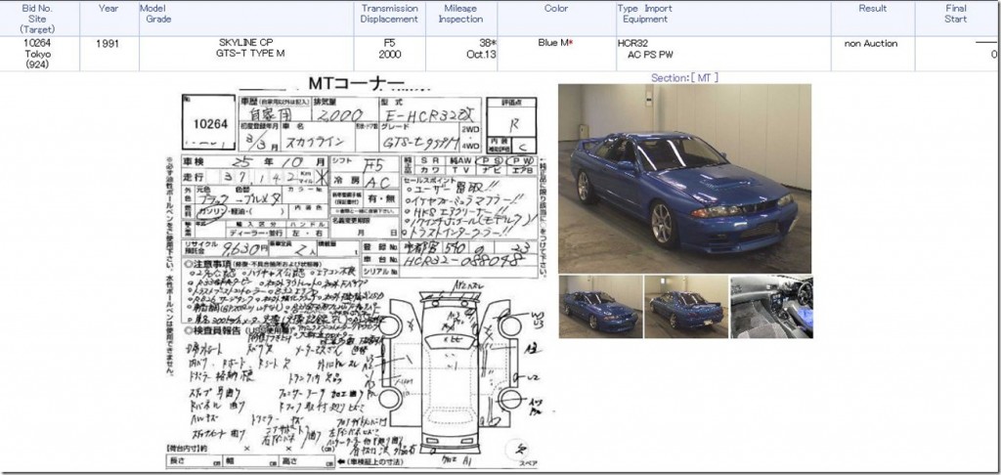Image resolution: width=1001 pixels, height=475 pixels.
Task: Click the 'Year' column header
Action: click(109, 8)
